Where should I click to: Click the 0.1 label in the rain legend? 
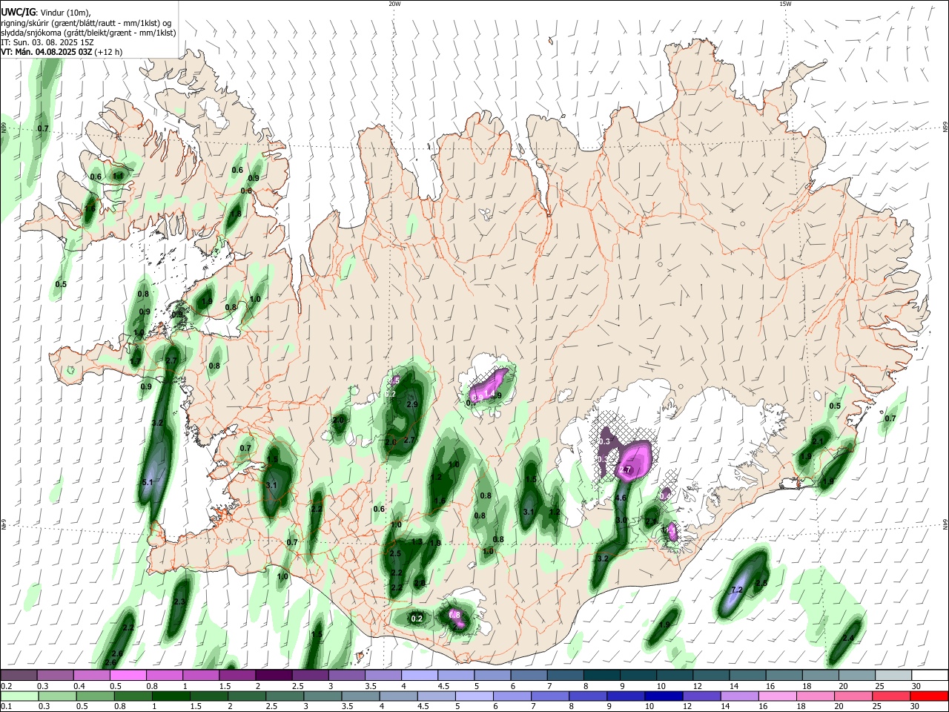7,706
